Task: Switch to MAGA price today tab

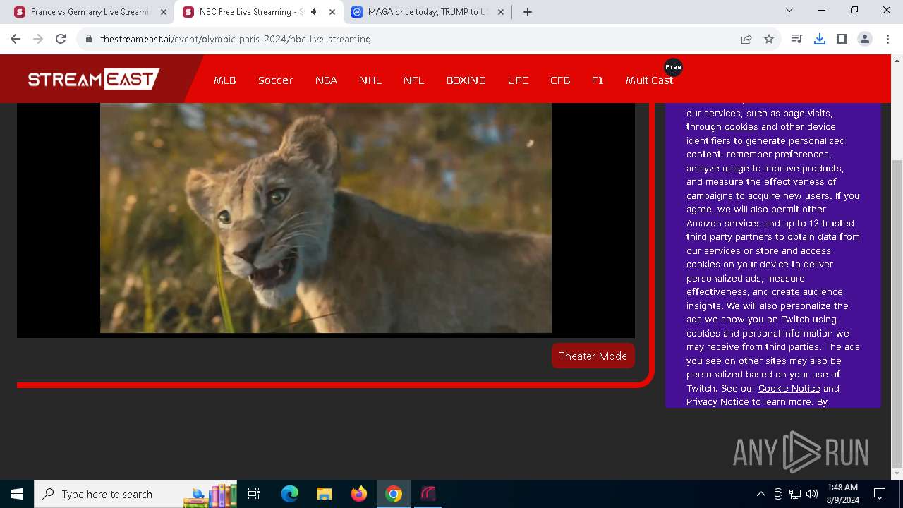Action: click(428, 12)
